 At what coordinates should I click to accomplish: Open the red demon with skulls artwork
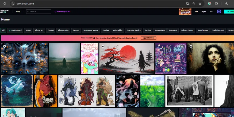pyautogui.click(x=45, y=91)
